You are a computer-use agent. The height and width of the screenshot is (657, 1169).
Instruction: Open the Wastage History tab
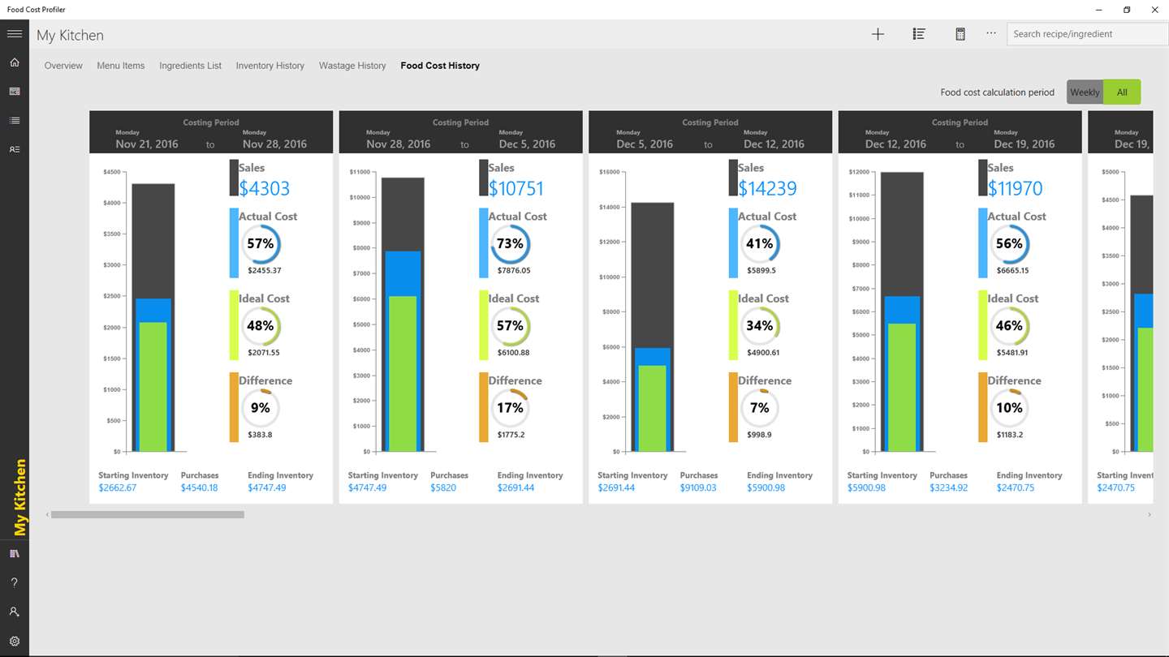coord(352,66)
